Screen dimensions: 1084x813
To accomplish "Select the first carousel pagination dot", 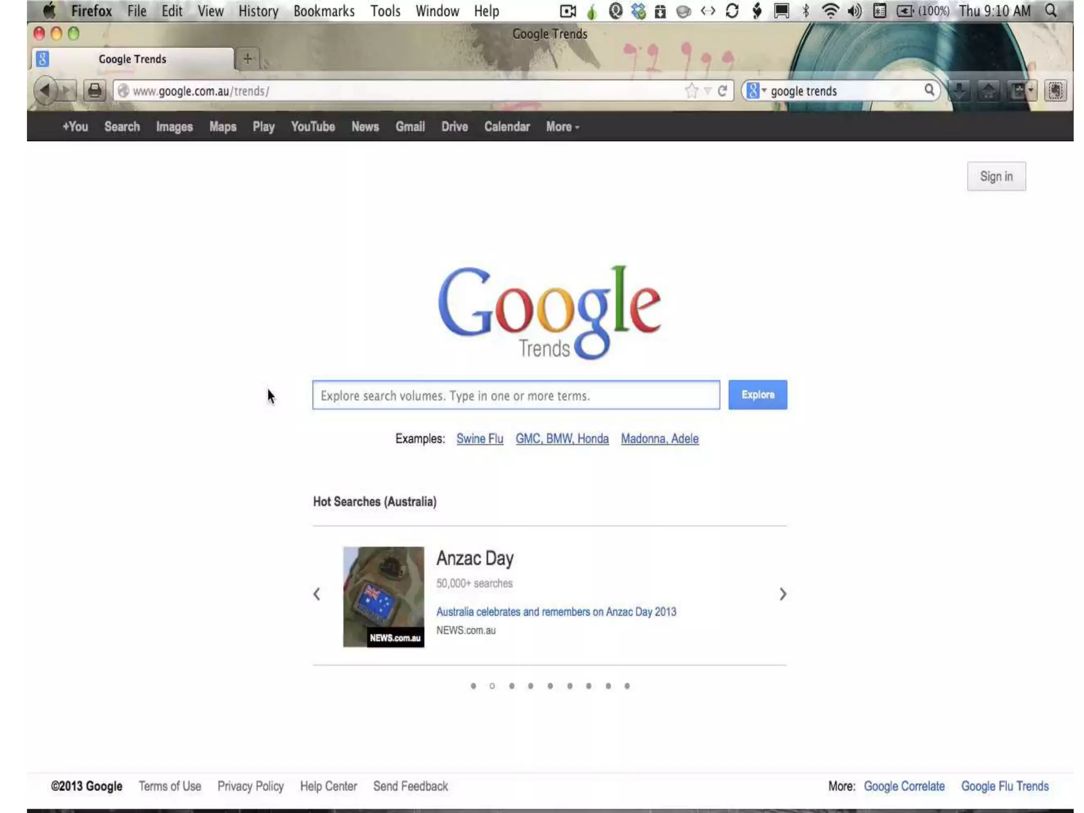I will tap(473, 686).
